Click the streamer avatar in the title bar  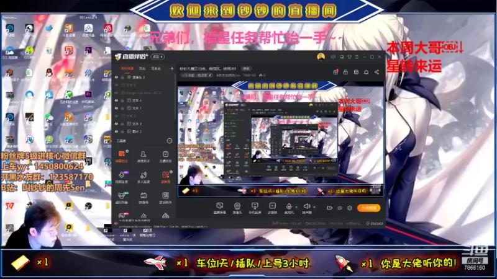click(321, 57)
